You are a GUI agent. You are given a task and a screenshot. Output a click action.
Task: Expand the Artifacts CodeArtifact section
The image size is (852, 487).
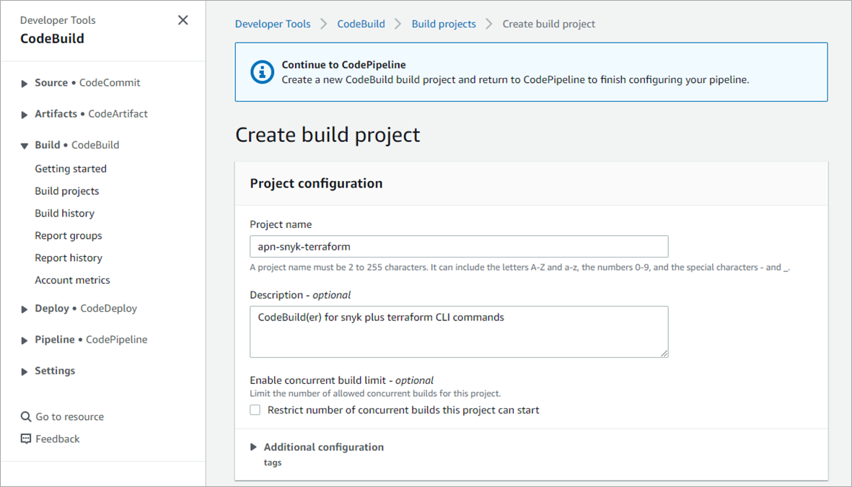25,114
